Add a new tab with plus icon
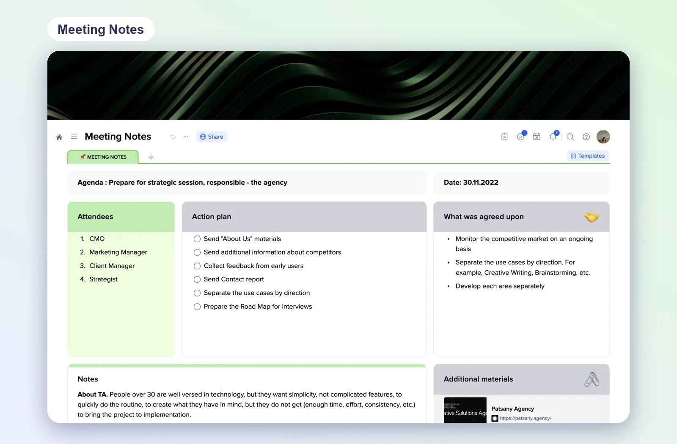This screenshot has height=444, width=677. (151, 157)
